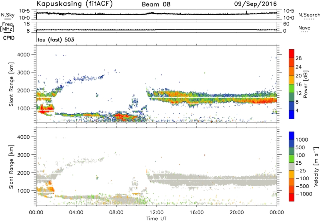Click the '12:00' time axis tick label

(156, 213)
